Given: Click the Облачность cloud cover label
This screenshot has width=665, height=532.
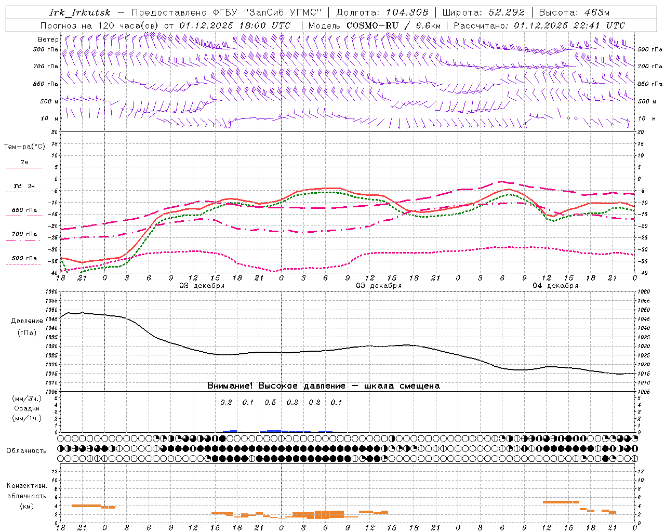Looking at the screenshot, I should [26, 450].
